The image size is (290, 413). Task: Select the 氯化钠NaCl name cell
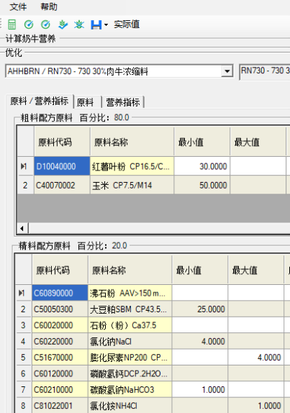tap(130, 341)
